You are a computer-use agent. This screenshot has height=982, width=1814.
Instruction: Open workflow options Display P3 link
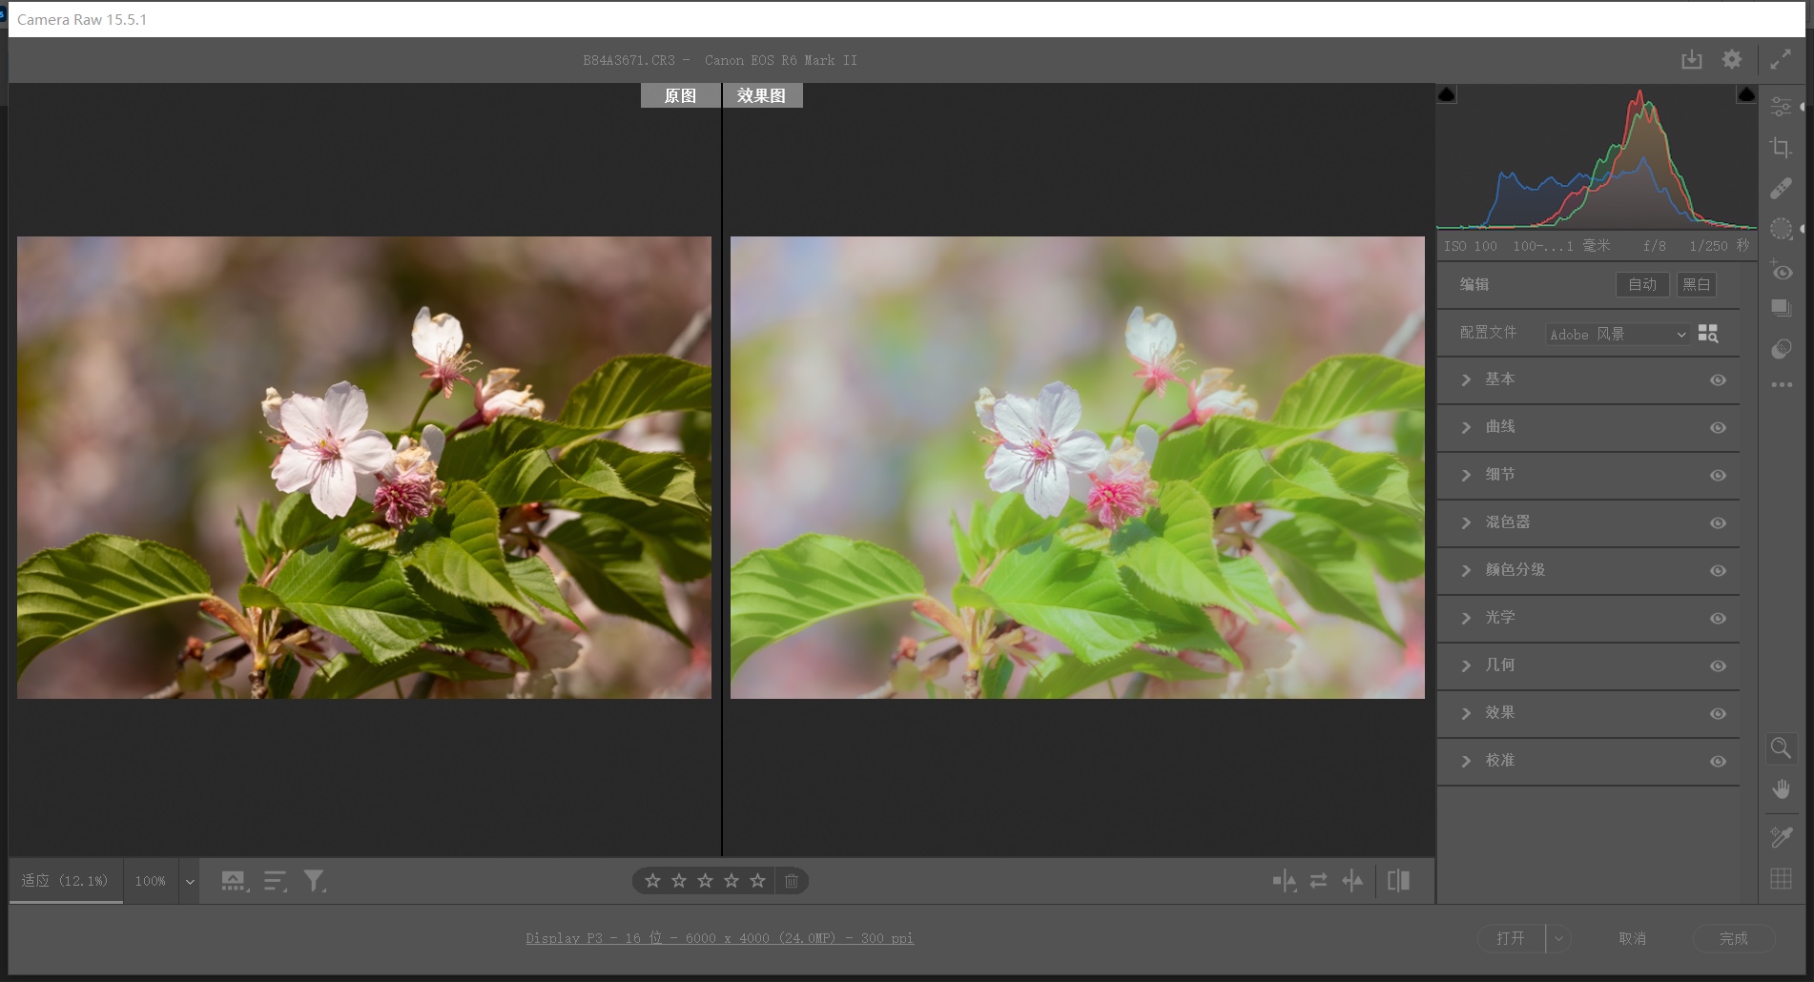click(719, 938)
